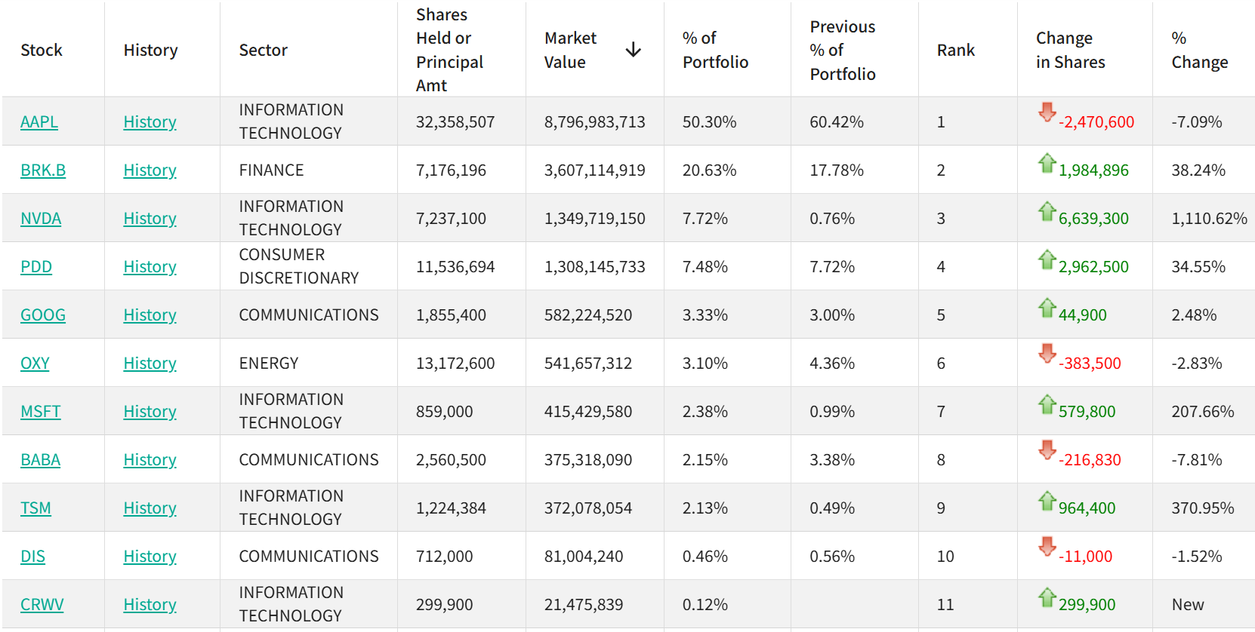Click the green up arrow for CRWV

click(x=1047, y=597)
